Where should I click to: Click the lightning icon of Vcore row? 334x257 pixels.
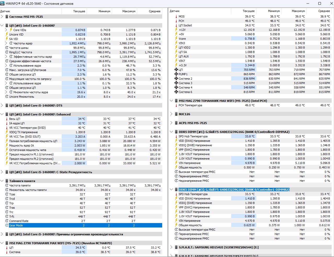click(176, 39)
